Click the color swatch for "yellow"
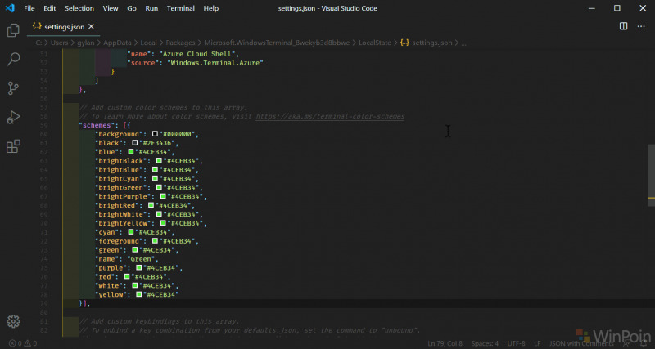 click(x=138, y=294)
